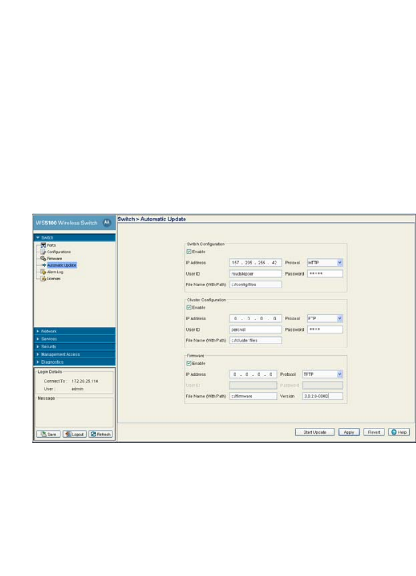Screen dimensions: 416x576
Task: Click the Ports tree icon
Action: 44,245
